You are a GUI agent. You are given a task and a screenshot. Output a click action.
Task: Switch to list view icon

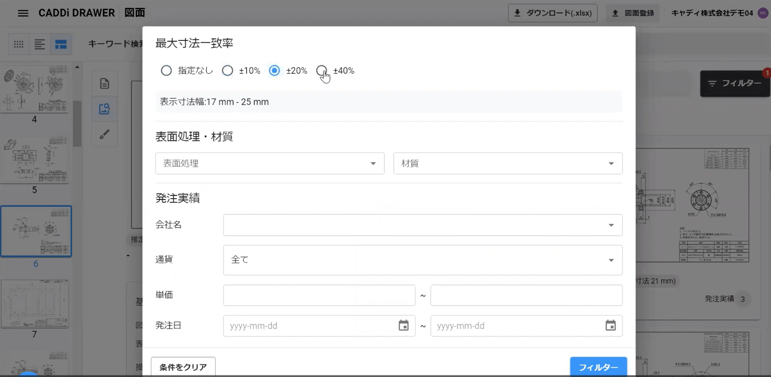tap(40, 44)
